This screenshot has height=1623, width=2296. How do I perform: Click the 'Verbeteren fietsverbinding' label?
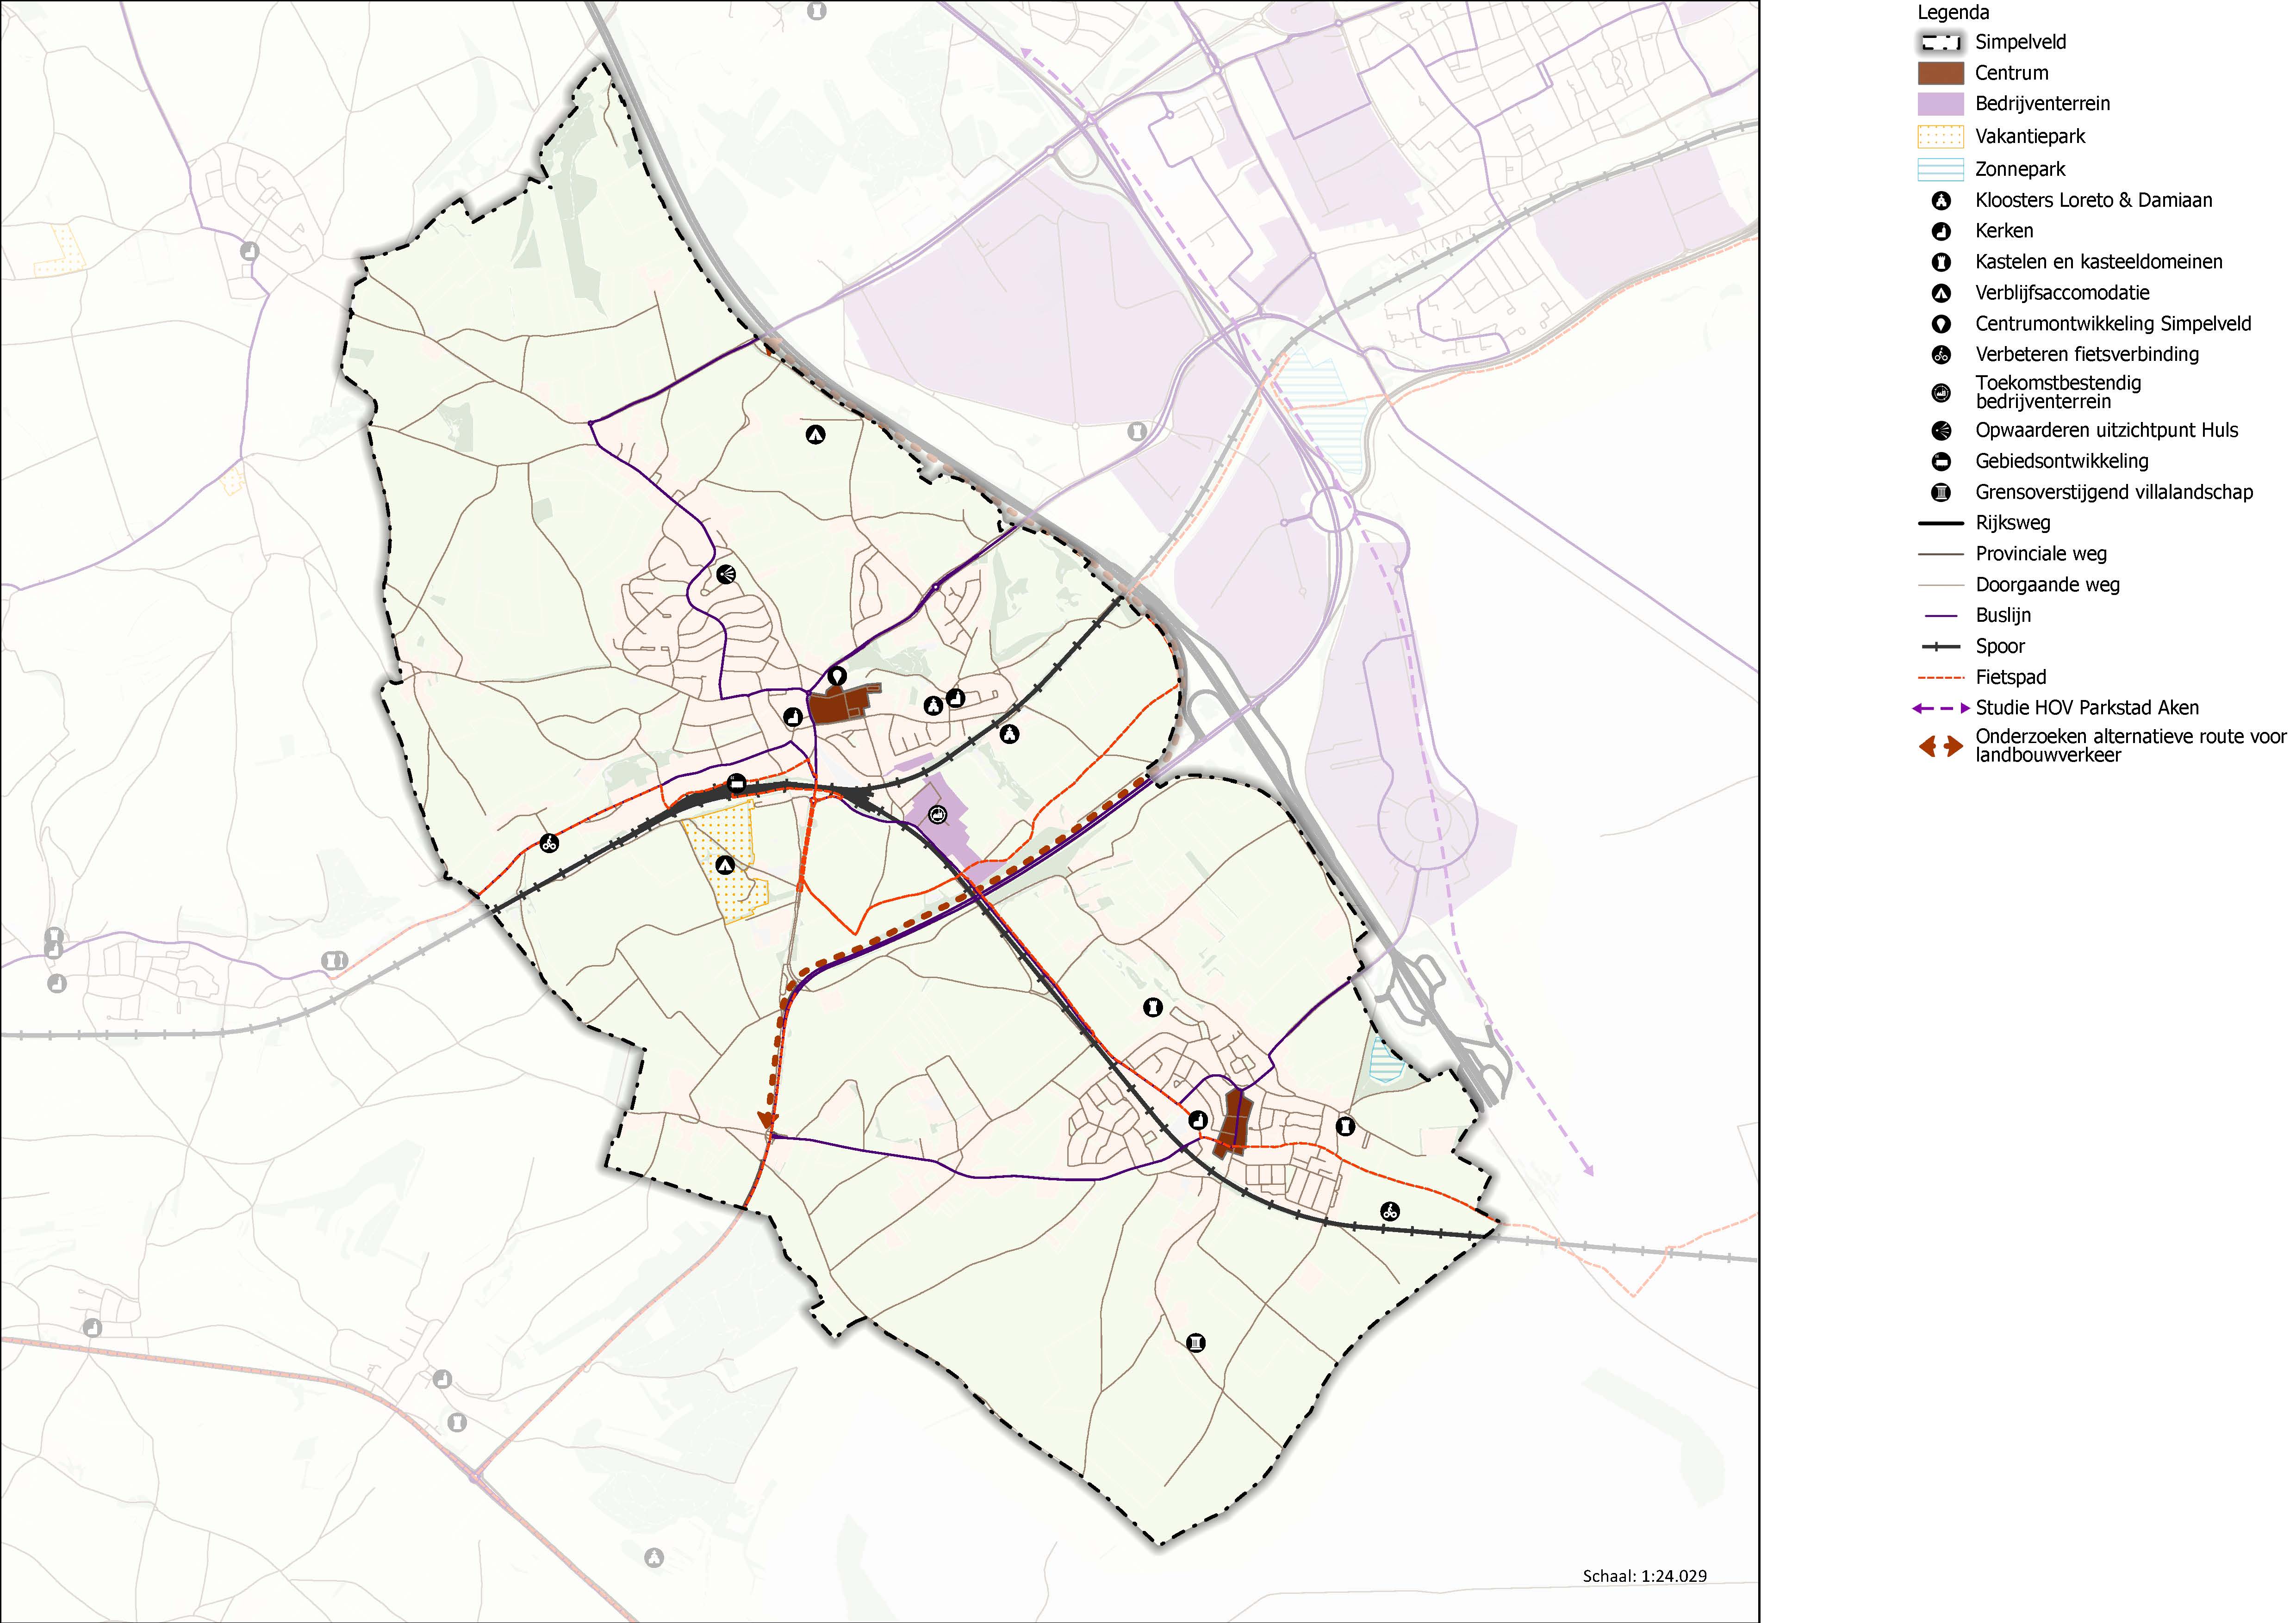tap(2087, 355)
